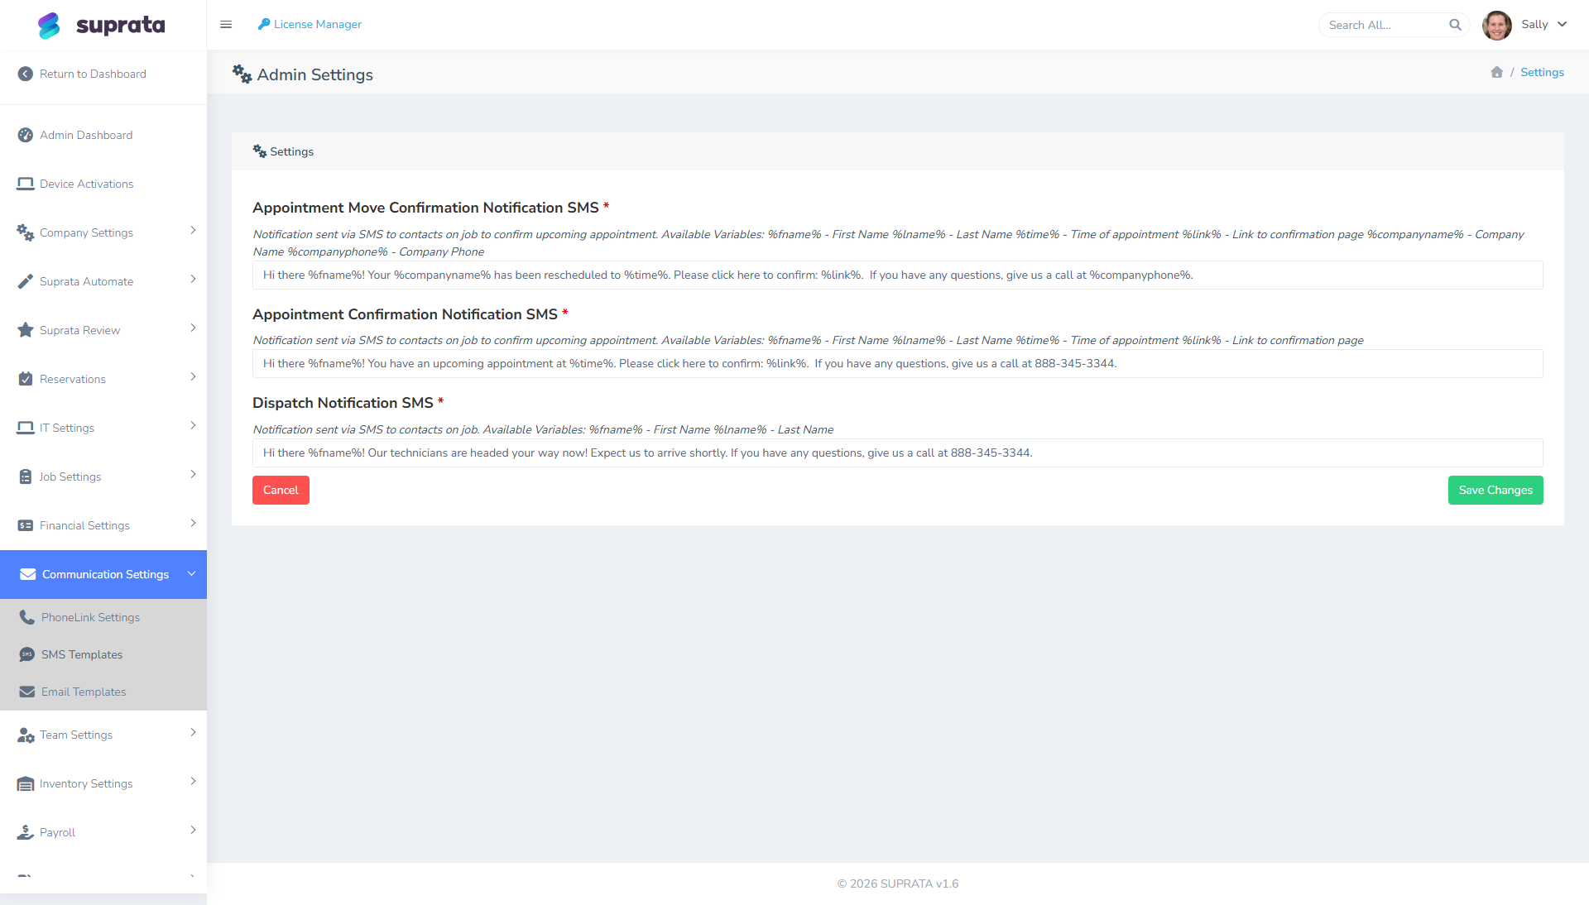Click the Settings breadcrumb link
1589x905 pixels.
pyautogui.click(x=1542, y=72)
